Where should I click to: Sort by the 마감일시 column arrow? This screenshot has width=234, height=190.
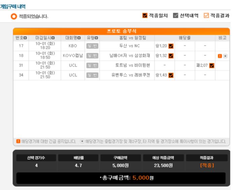pos(53,38)
